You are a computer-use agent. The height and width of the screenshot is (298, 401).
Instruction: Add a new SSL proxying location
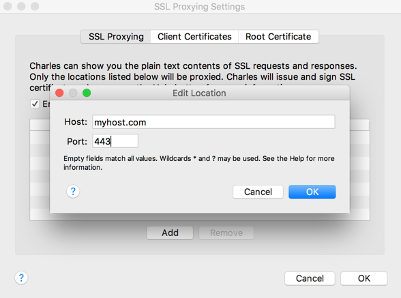170,233
